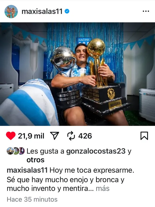Click the repost arrows icon
The height and width of the screenshot is (207, 155).
tap(71, 136)
